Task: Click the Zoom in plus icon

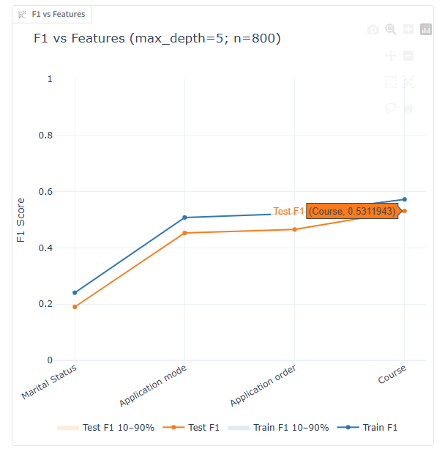Action: pyautogui.click(x=408, y=30)
